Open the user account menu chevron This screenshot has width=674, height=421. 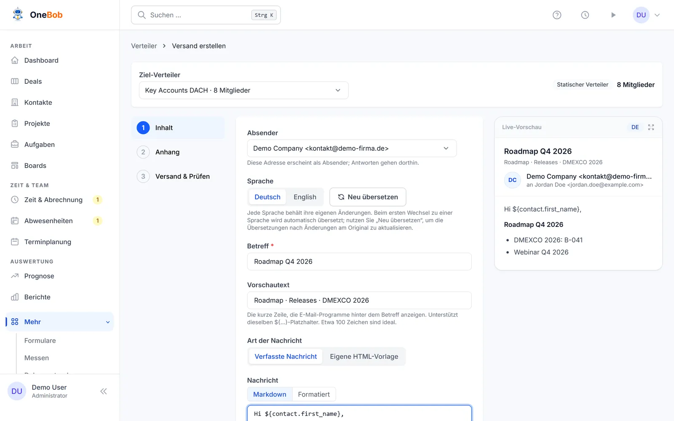[657, 15]
